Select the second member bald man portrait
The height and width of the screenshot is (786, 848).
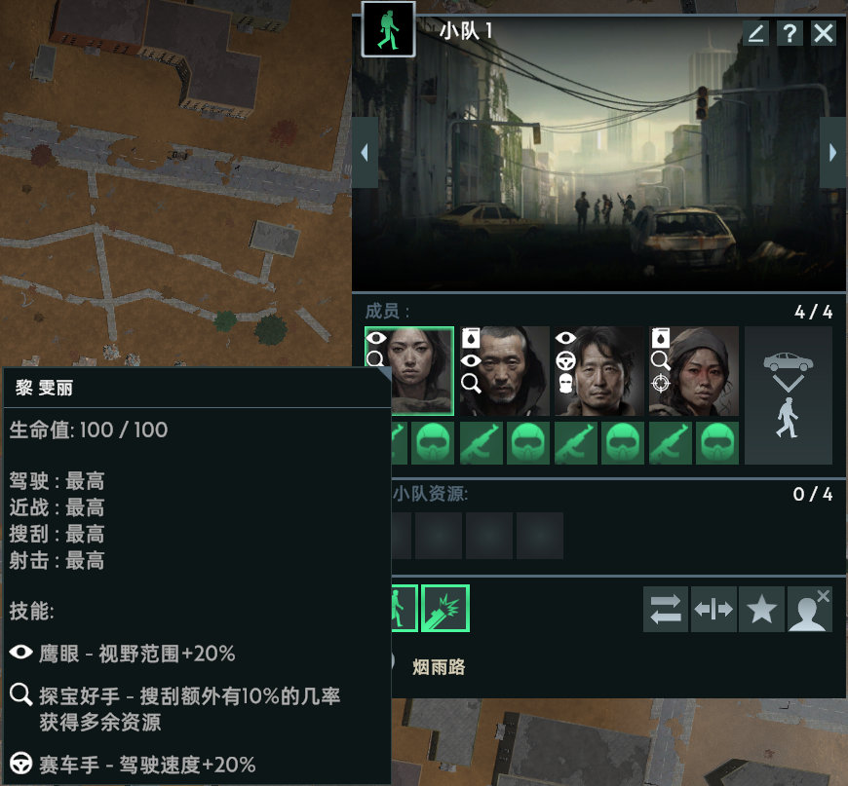pyautogui.click(x=505, y=371)
